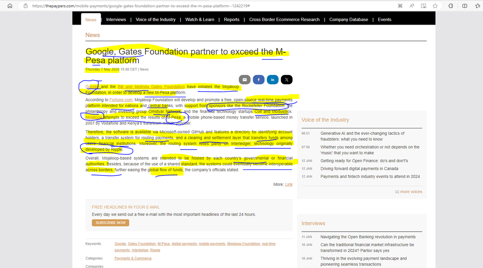Click the digital payments keyword link

coord(184,244)
